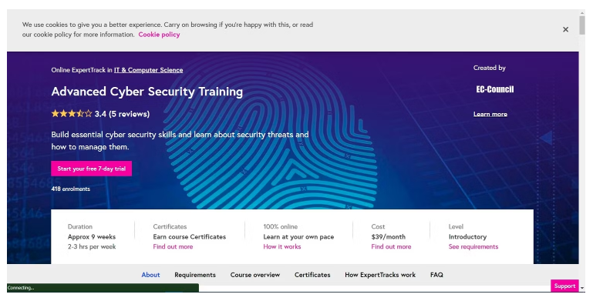Open IT & Computer Science category link
The width and height of the screenshot is (593, 301).
(x=148, y=70)
